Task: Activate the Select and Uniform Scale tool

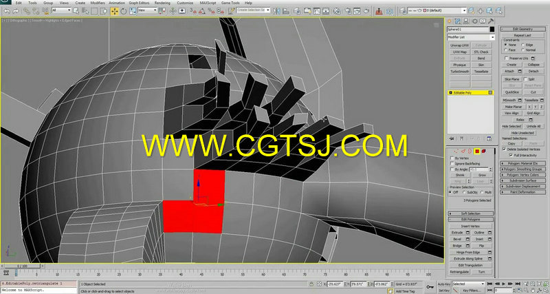Action: (x=133, y=11)
